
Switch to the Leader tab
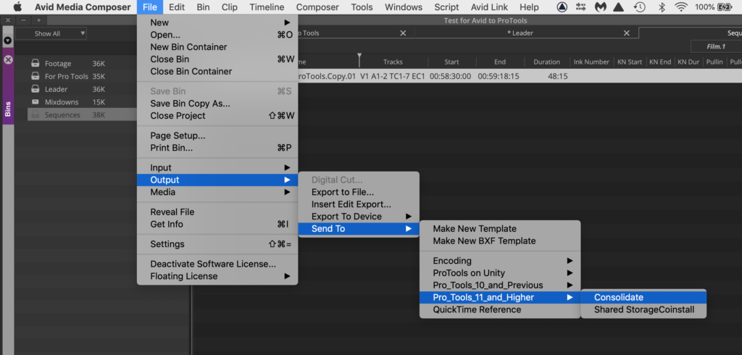click(520, 33)
